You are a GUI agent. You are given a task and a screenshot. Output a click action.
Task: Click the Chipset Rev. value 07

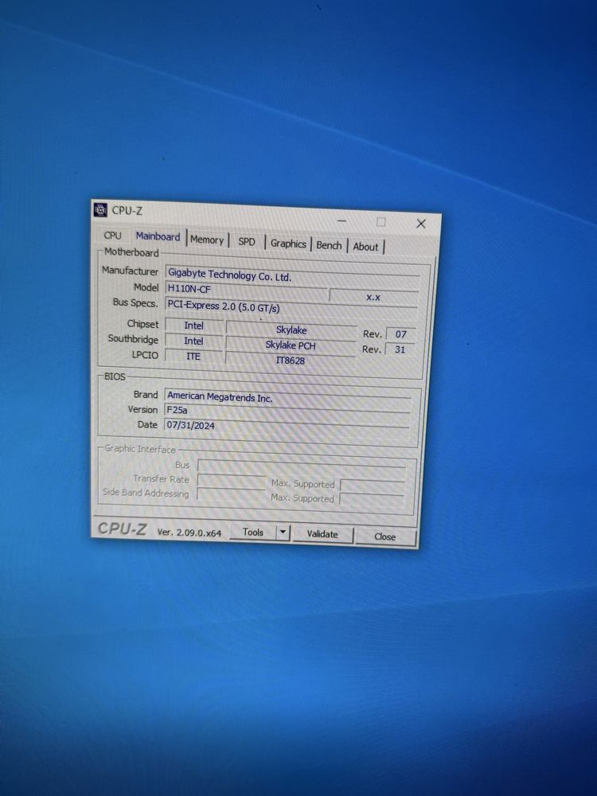pyautogui.click(x=401, y=334)
